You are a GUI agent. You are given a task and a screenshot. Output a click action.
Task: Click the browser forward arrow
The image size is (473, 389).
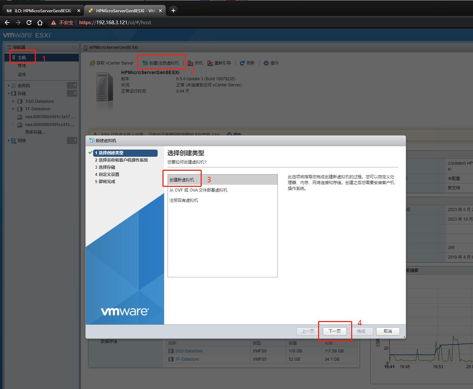[x=18, y=23]
